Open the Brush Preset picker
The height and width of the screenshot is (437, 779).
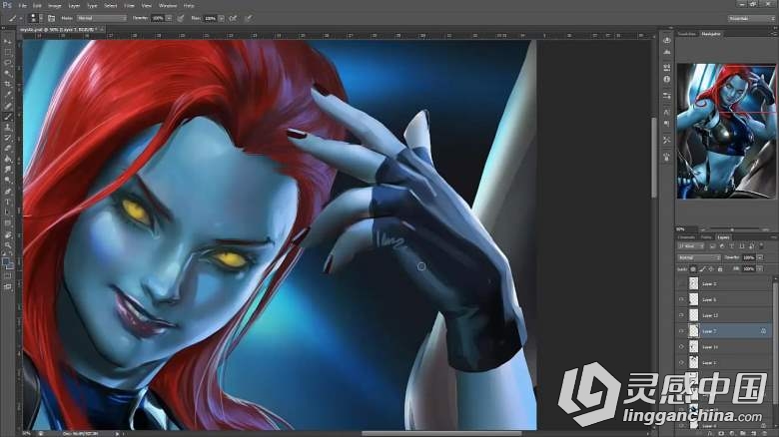36,18
